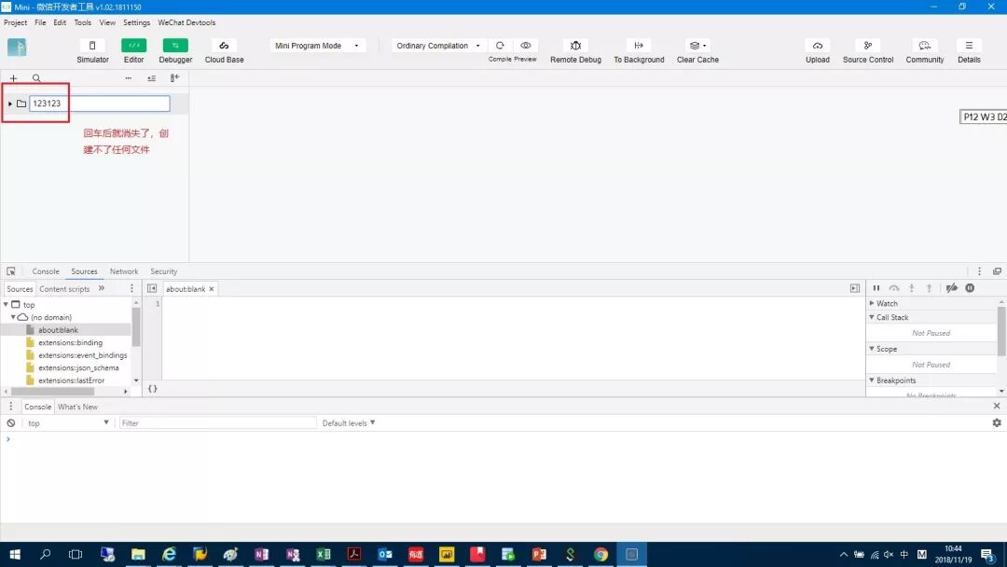Switch to the Sources tab
Viewport: 1007px width, 567px height.
(x=84, y=271)
